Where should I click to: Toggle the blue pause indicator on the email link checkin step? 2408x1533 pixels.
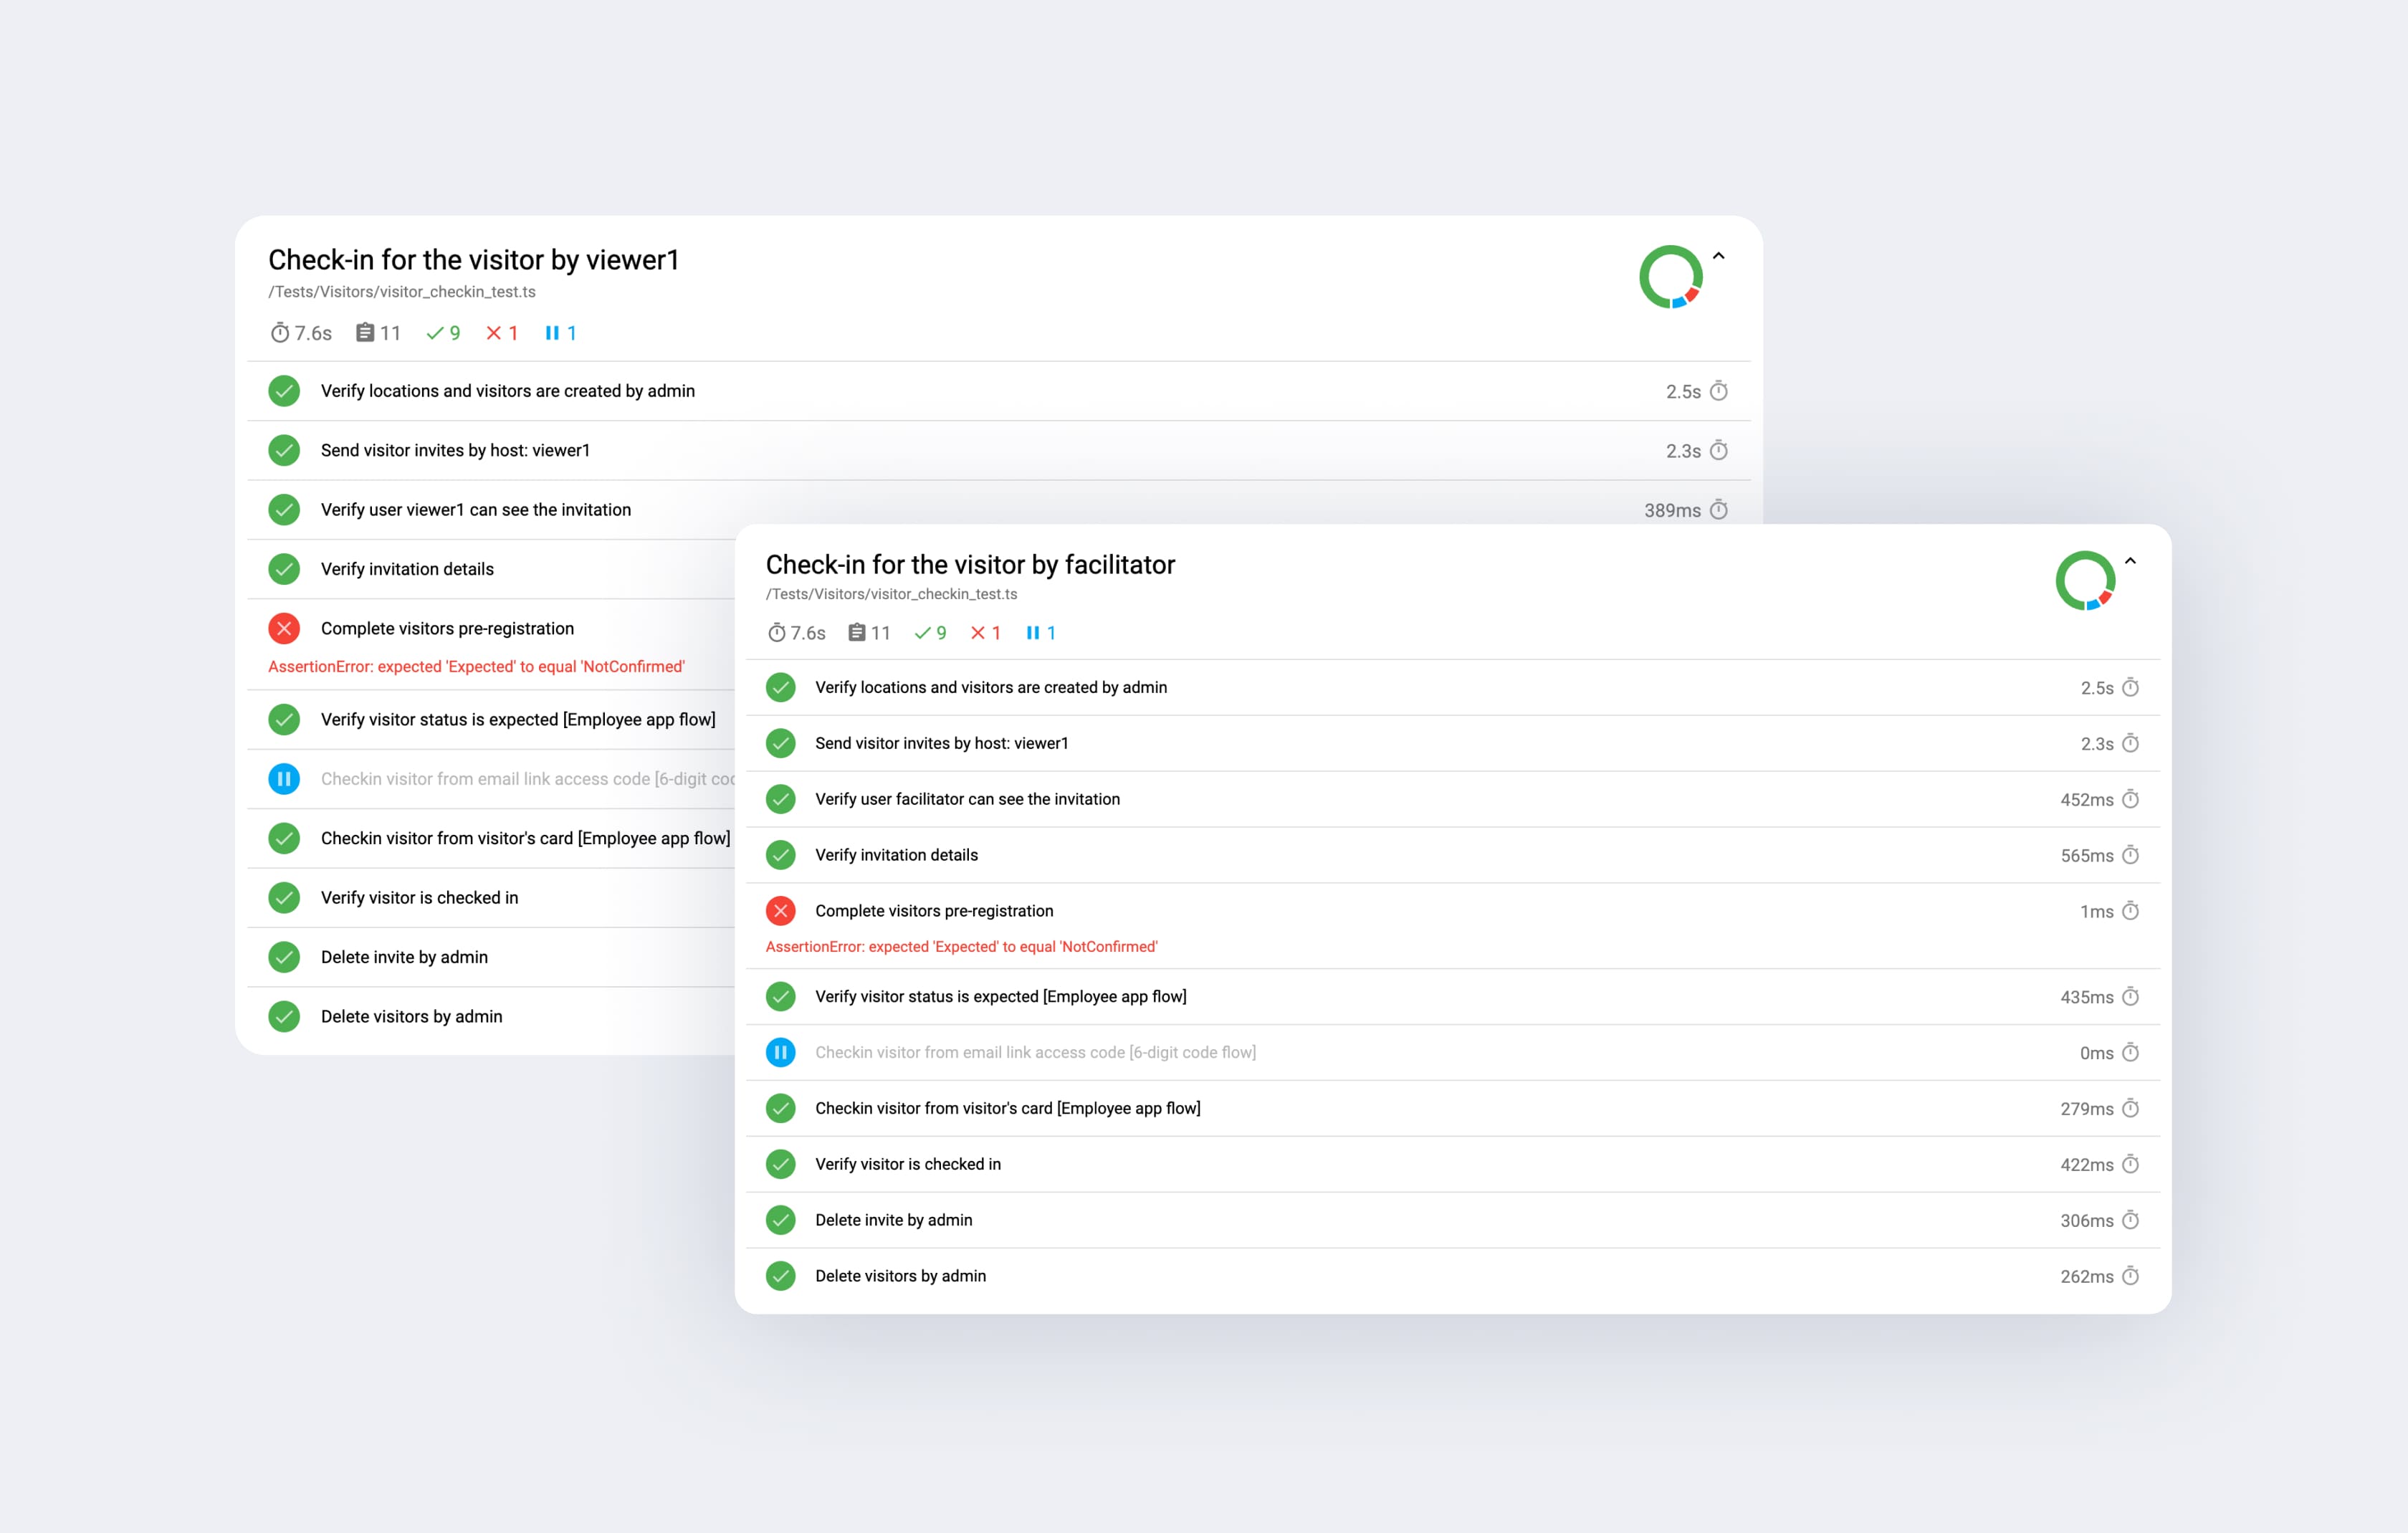click(780, 1052)
